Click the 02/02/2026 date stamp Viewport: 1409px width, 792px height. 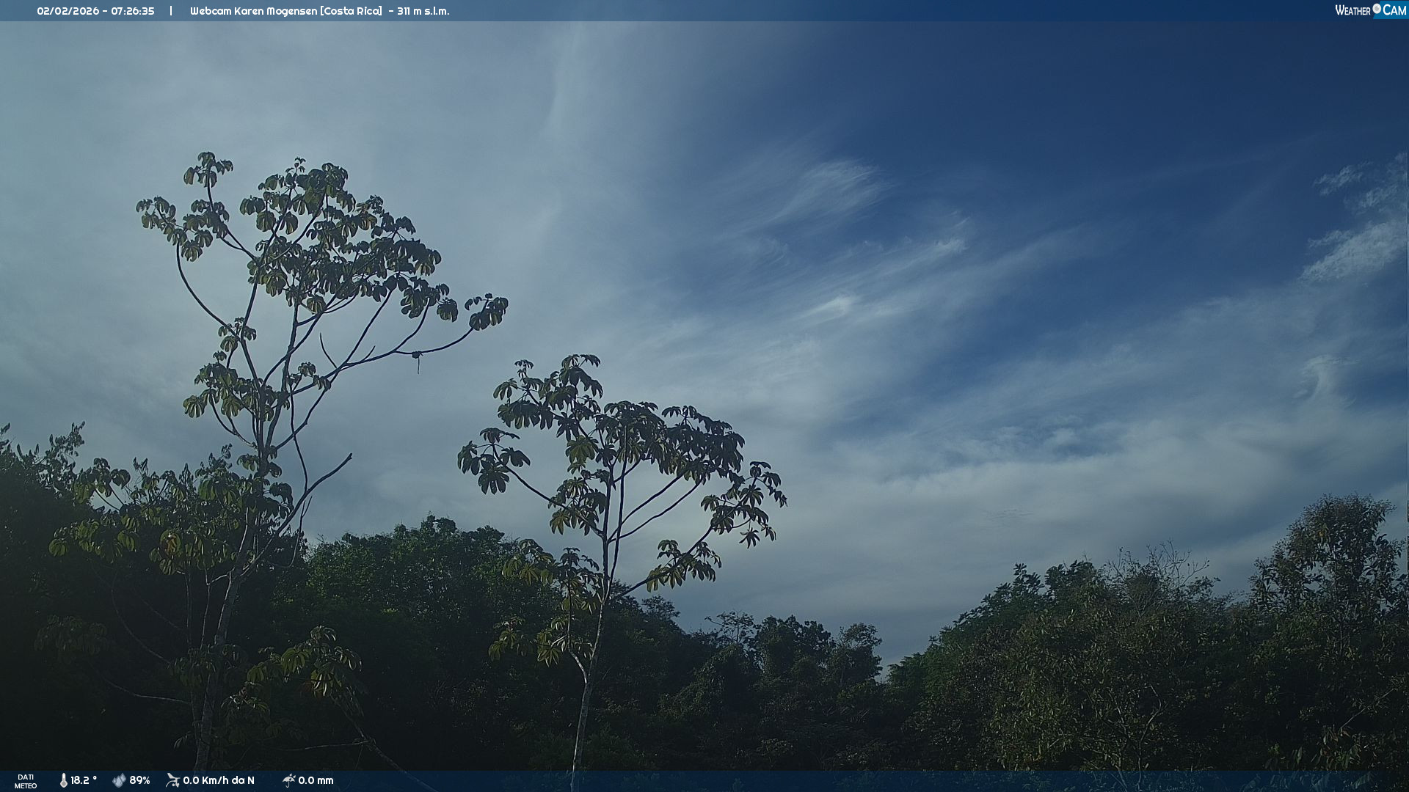(68, 11)
